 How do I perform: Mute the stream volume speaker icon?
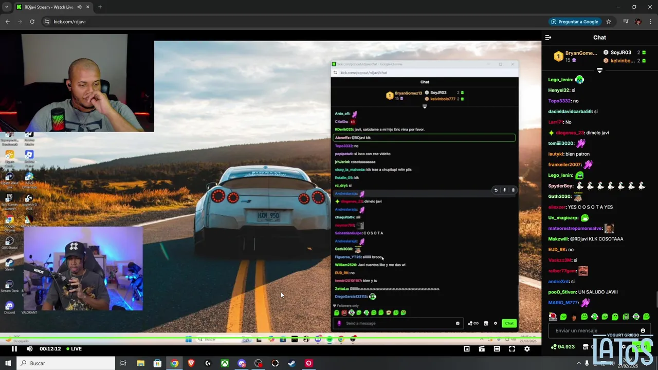coord(29,348)
